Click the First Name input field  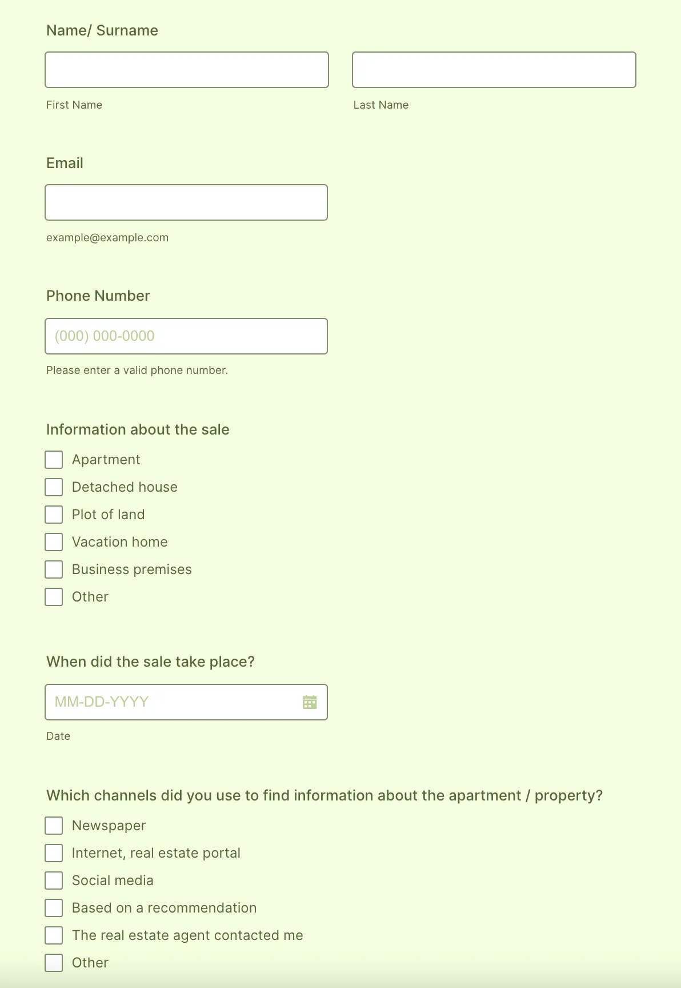[x=187, y=70]
